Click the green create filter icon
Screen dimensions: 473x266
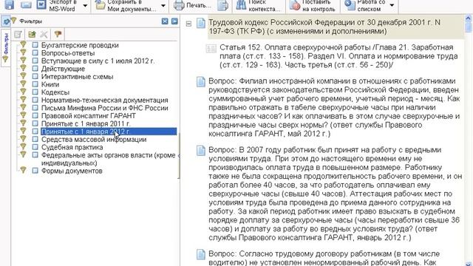tap(31, 35)
